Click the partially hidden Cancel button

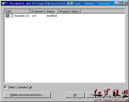95,95
